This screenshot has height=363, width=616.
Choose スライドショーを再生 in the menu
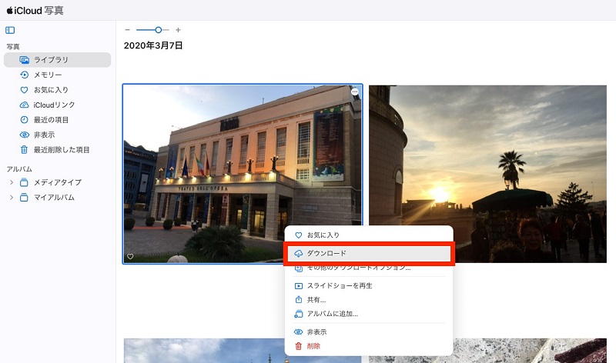[x=369, y=285]
